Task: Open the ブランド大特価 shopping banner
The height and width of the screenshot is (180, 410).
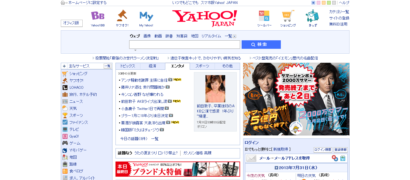Action: 178,169
